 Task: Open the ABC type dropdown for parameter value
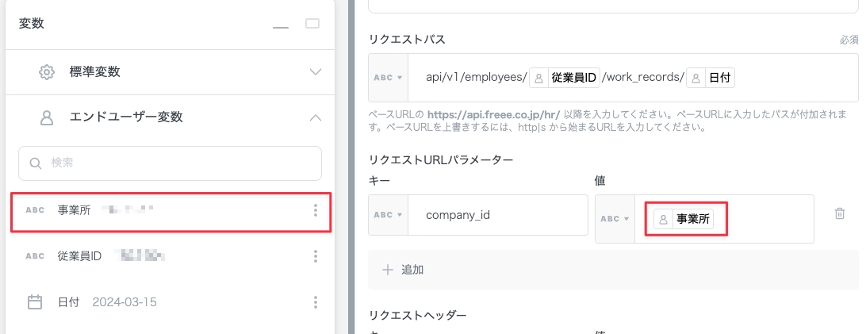click(x=615, y=219)
